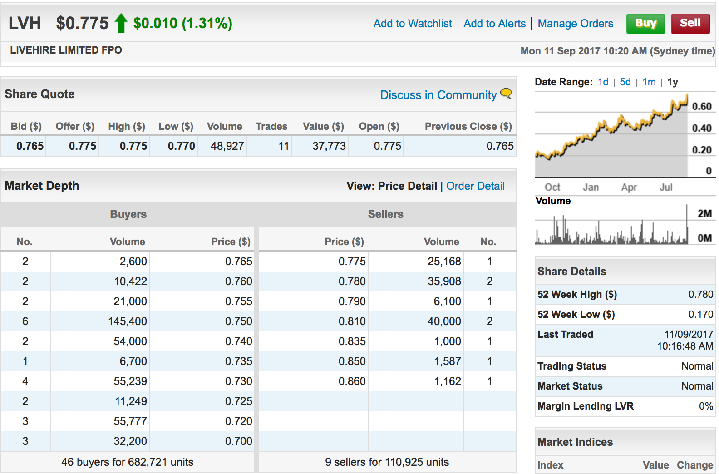Switch chart date range to 5d

[625, 82]
